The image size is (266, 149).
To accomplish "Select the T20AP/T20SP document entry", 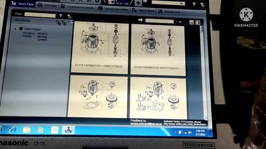I will 30,29.
